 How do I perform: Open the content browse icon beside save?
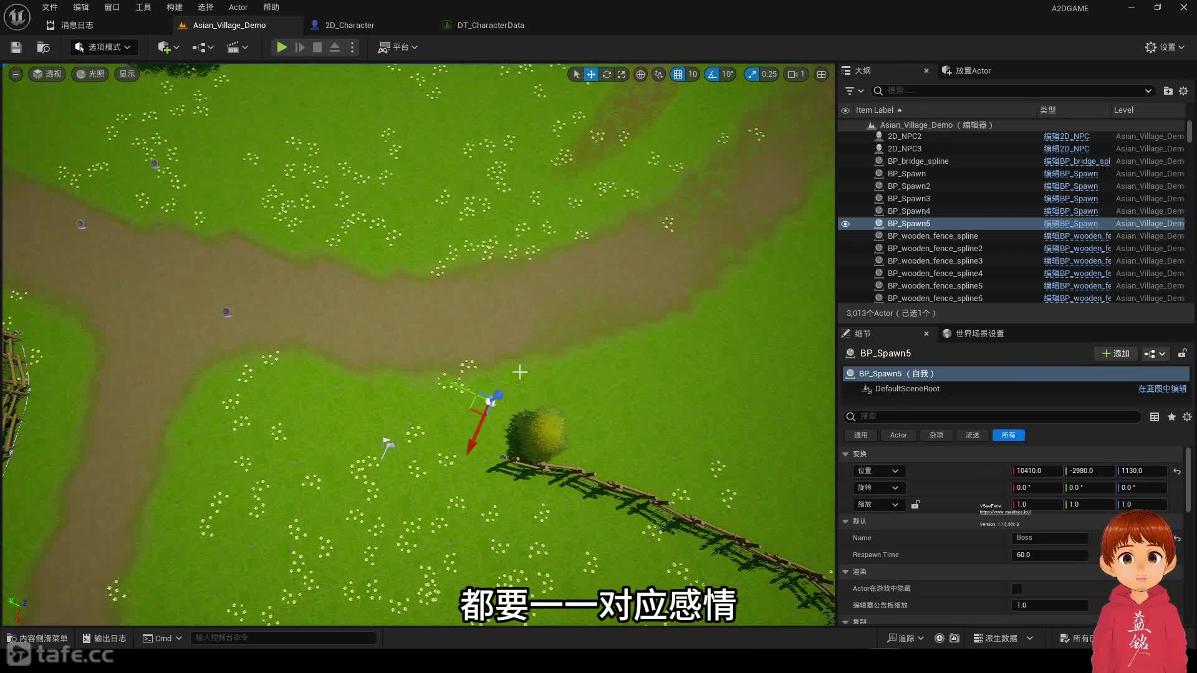tap(43, 47)
